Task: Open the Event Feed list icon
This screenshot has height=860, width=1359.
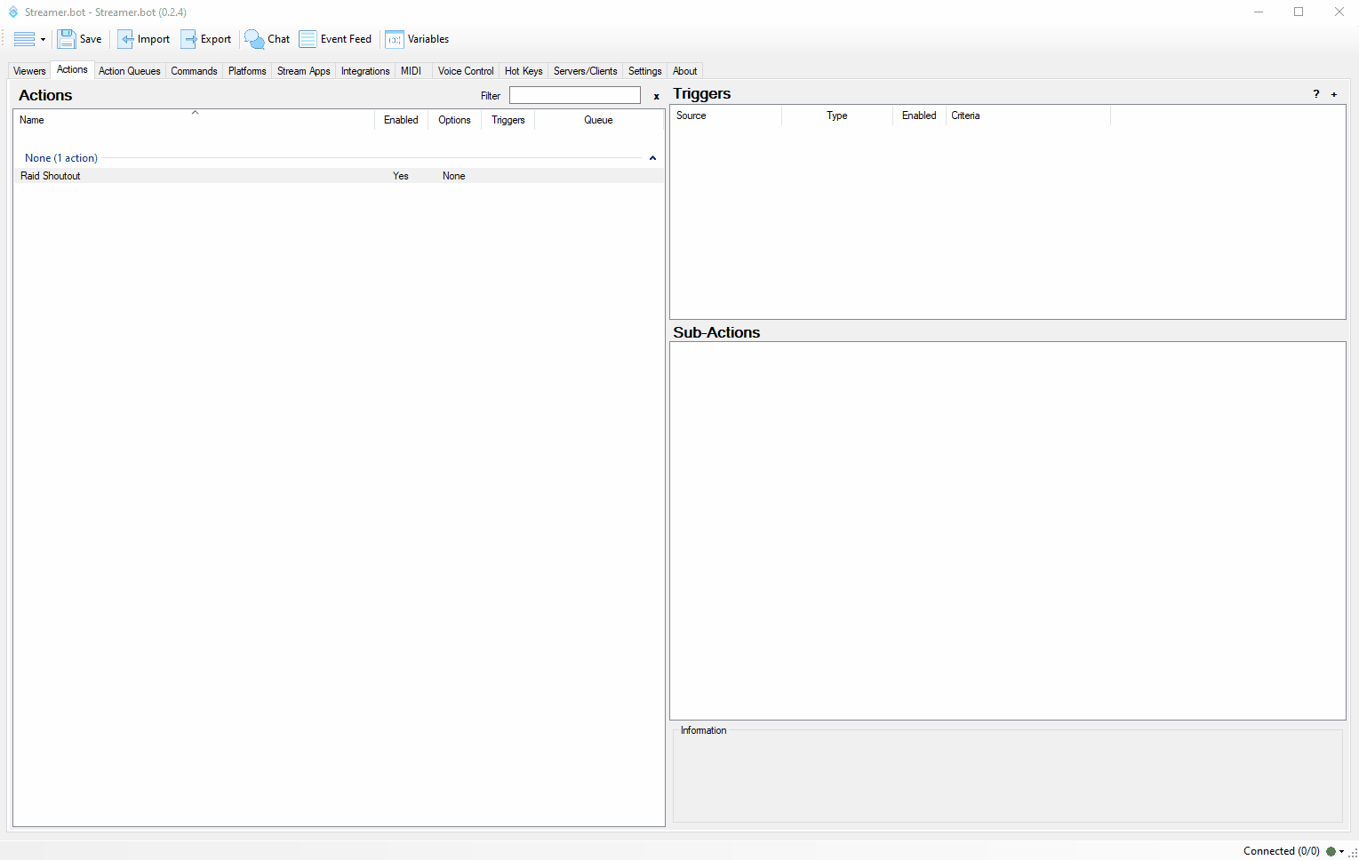Action: (x=308, y=39)
